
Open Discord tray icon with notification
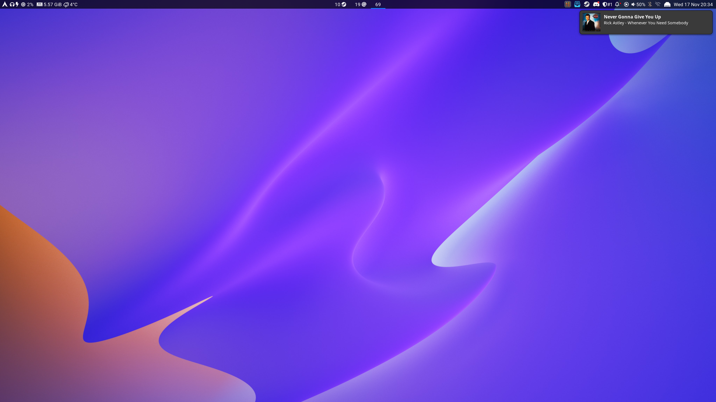[x=596, y=4]
